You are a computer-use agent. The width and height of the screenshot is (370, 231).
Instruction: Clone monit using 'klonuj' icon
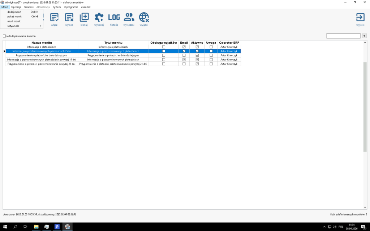pos(84,17)
